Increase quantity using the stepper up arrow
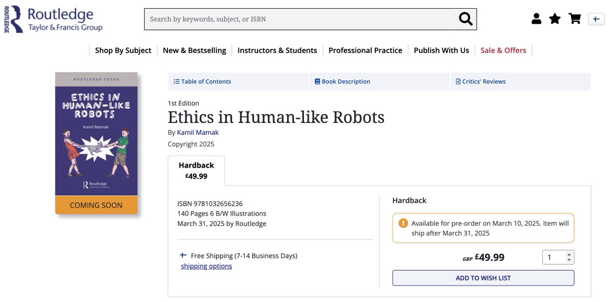 tap(569, 254)
